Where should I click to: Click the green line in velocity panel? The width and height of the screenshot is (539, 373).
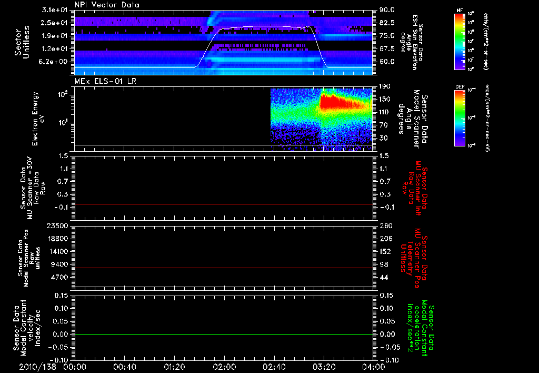[x=224, y=334]
